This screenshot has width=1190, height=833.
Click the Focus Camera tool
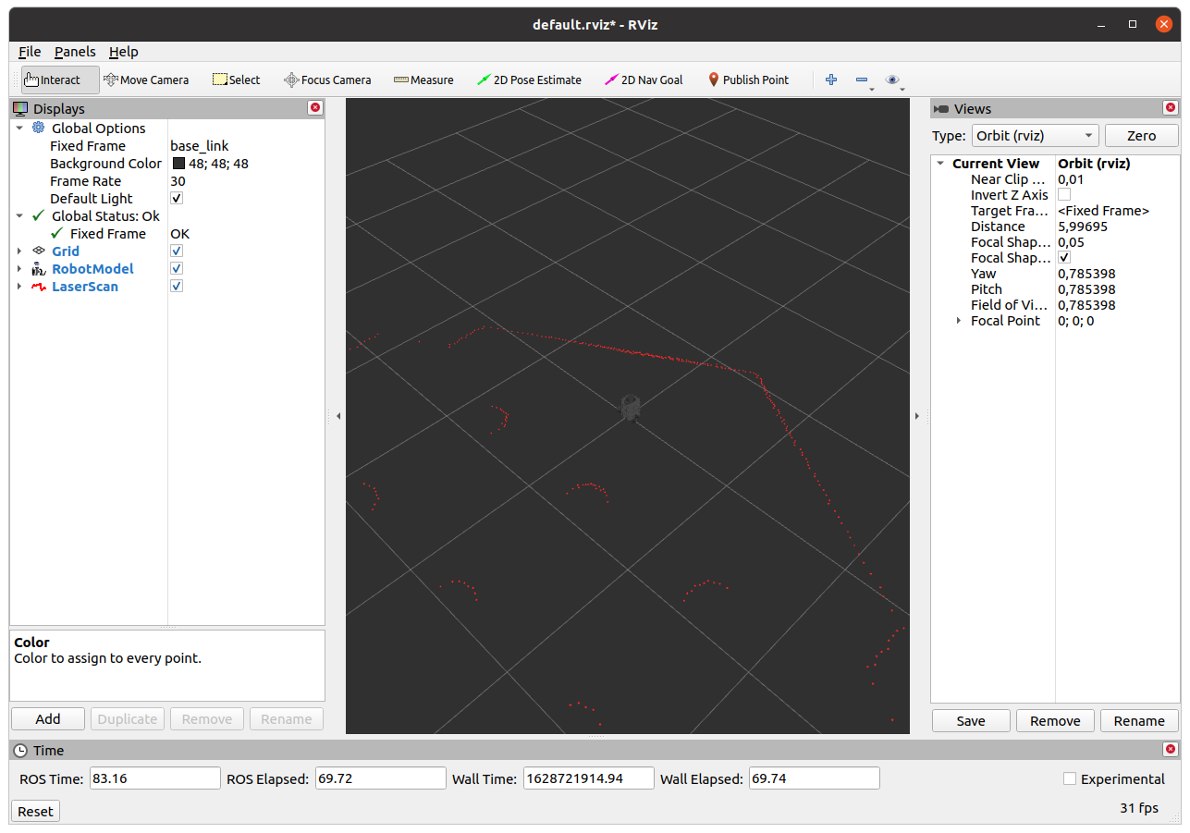[x=327, y=80]
